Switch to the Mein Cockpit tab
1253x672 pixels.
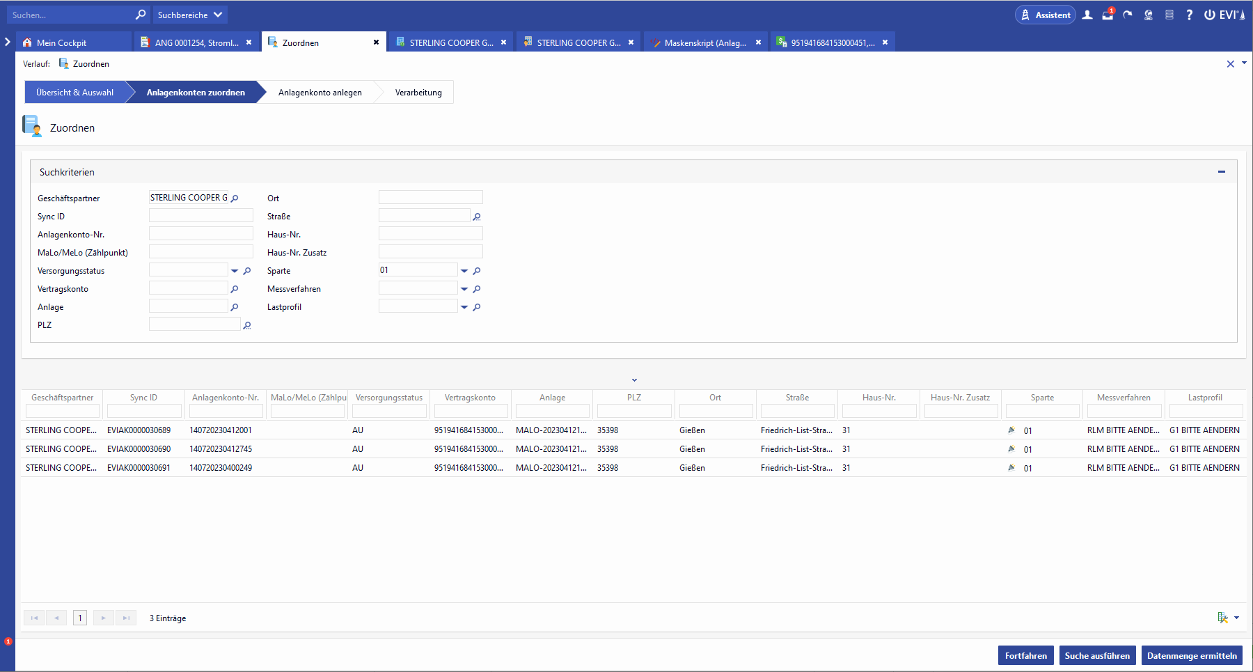[x=61, y=42]
